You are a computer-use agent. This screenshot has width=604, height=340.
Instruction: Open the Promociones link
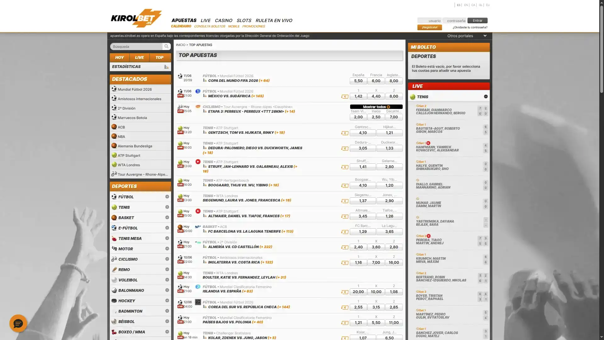pos(253,26)
